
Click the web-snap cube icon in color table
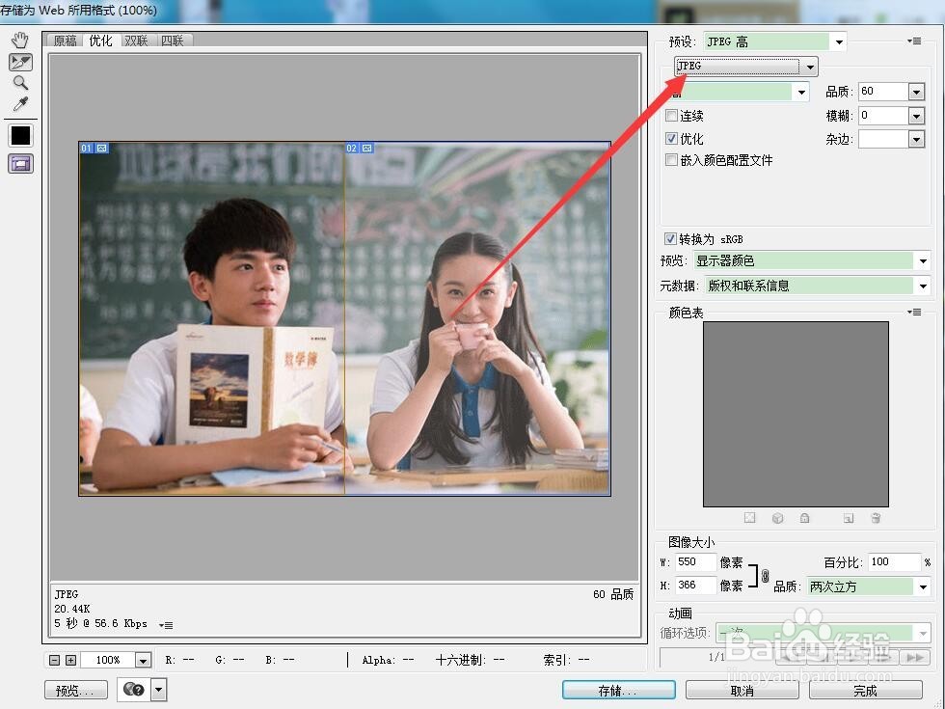pos(777,518)
